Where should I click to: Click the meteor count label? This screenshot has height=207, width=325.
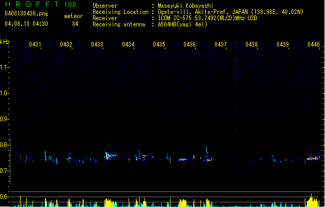tap(73, 16)
